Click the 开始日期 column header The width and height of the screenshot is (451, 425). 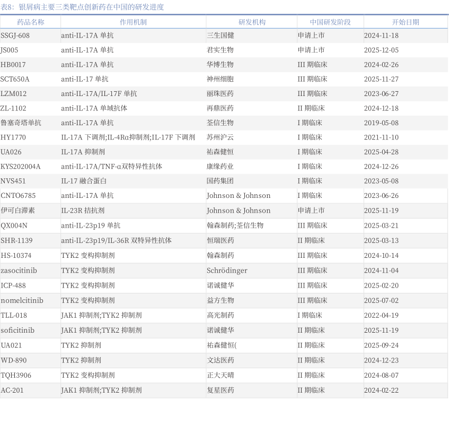405,22
